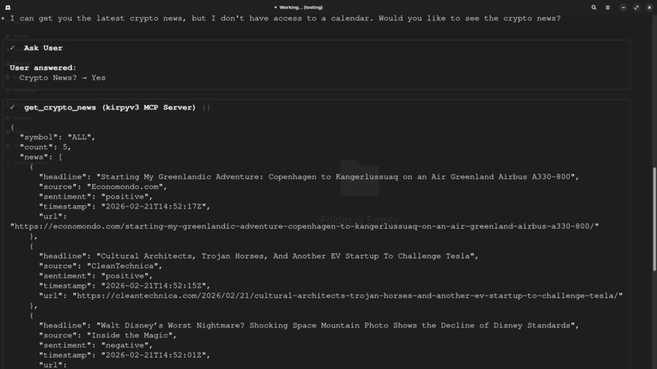Click the '"sentiment": "negative"' line

click(x=96, y=345)
